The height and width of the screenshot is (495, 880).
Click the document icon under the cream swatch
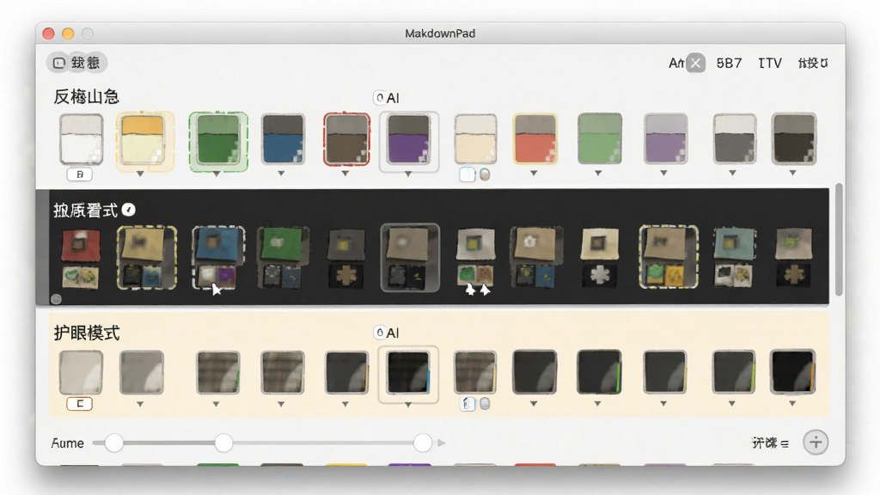pos(467,174)
